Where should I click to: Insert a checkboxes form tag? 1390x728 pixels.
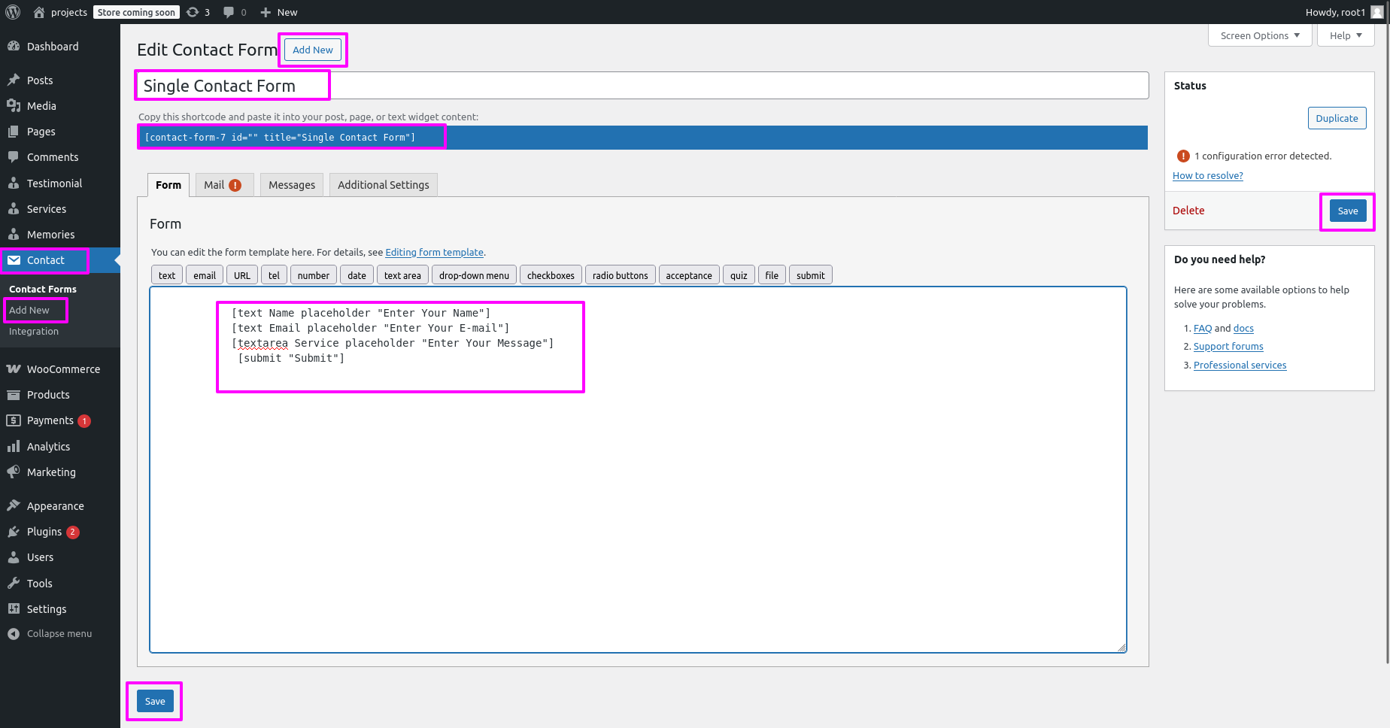[x=550, y=275]
